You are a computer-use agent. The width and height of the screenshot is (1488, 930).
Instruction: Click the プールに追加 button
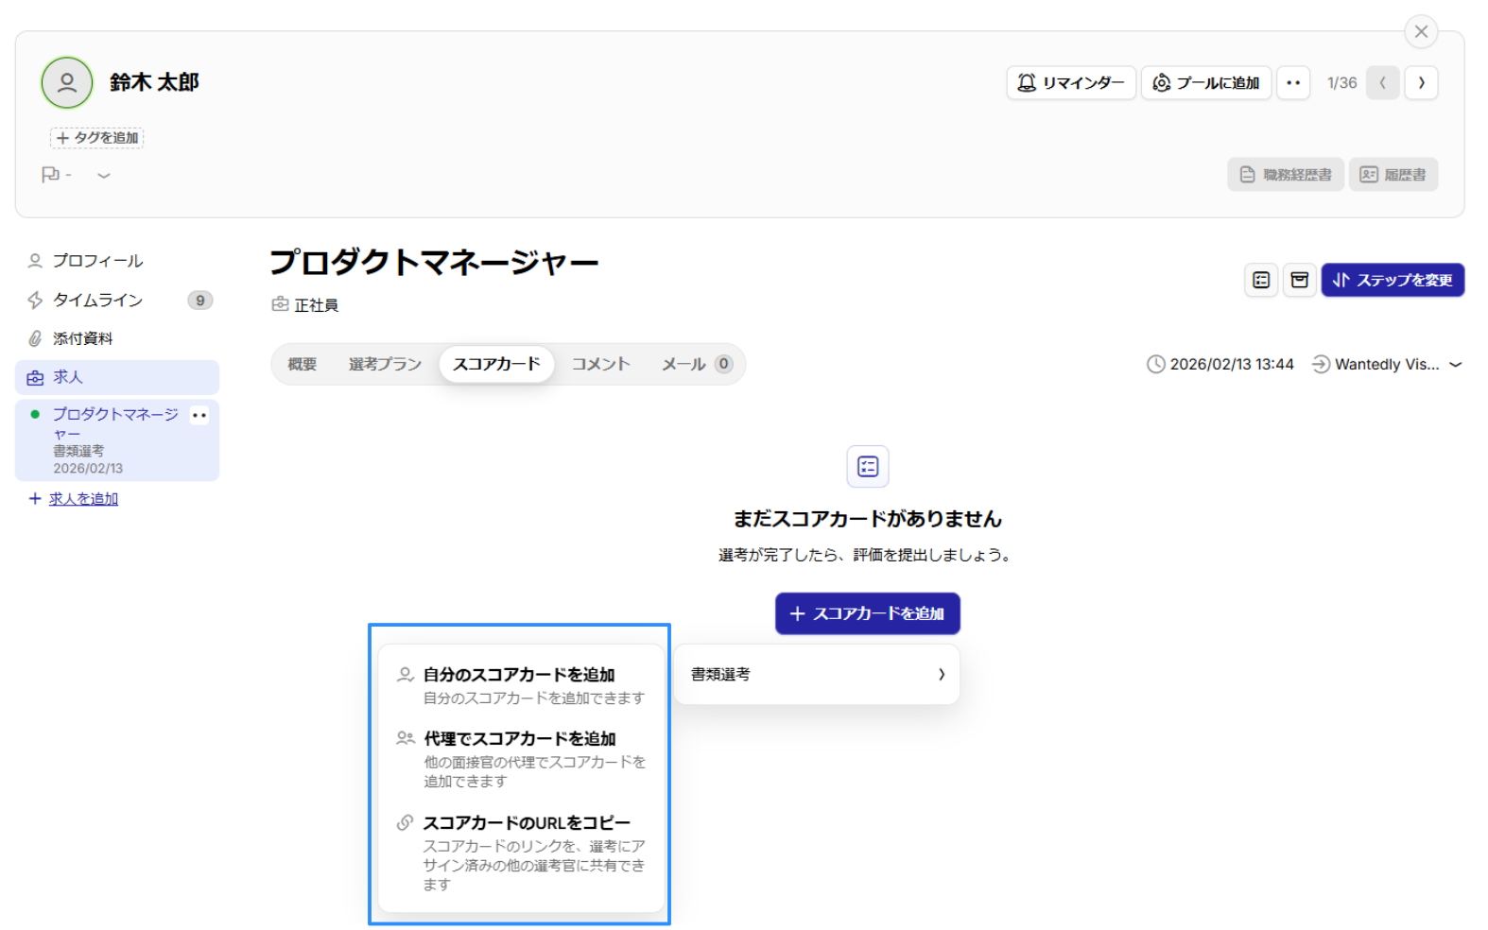[1205, 83]
